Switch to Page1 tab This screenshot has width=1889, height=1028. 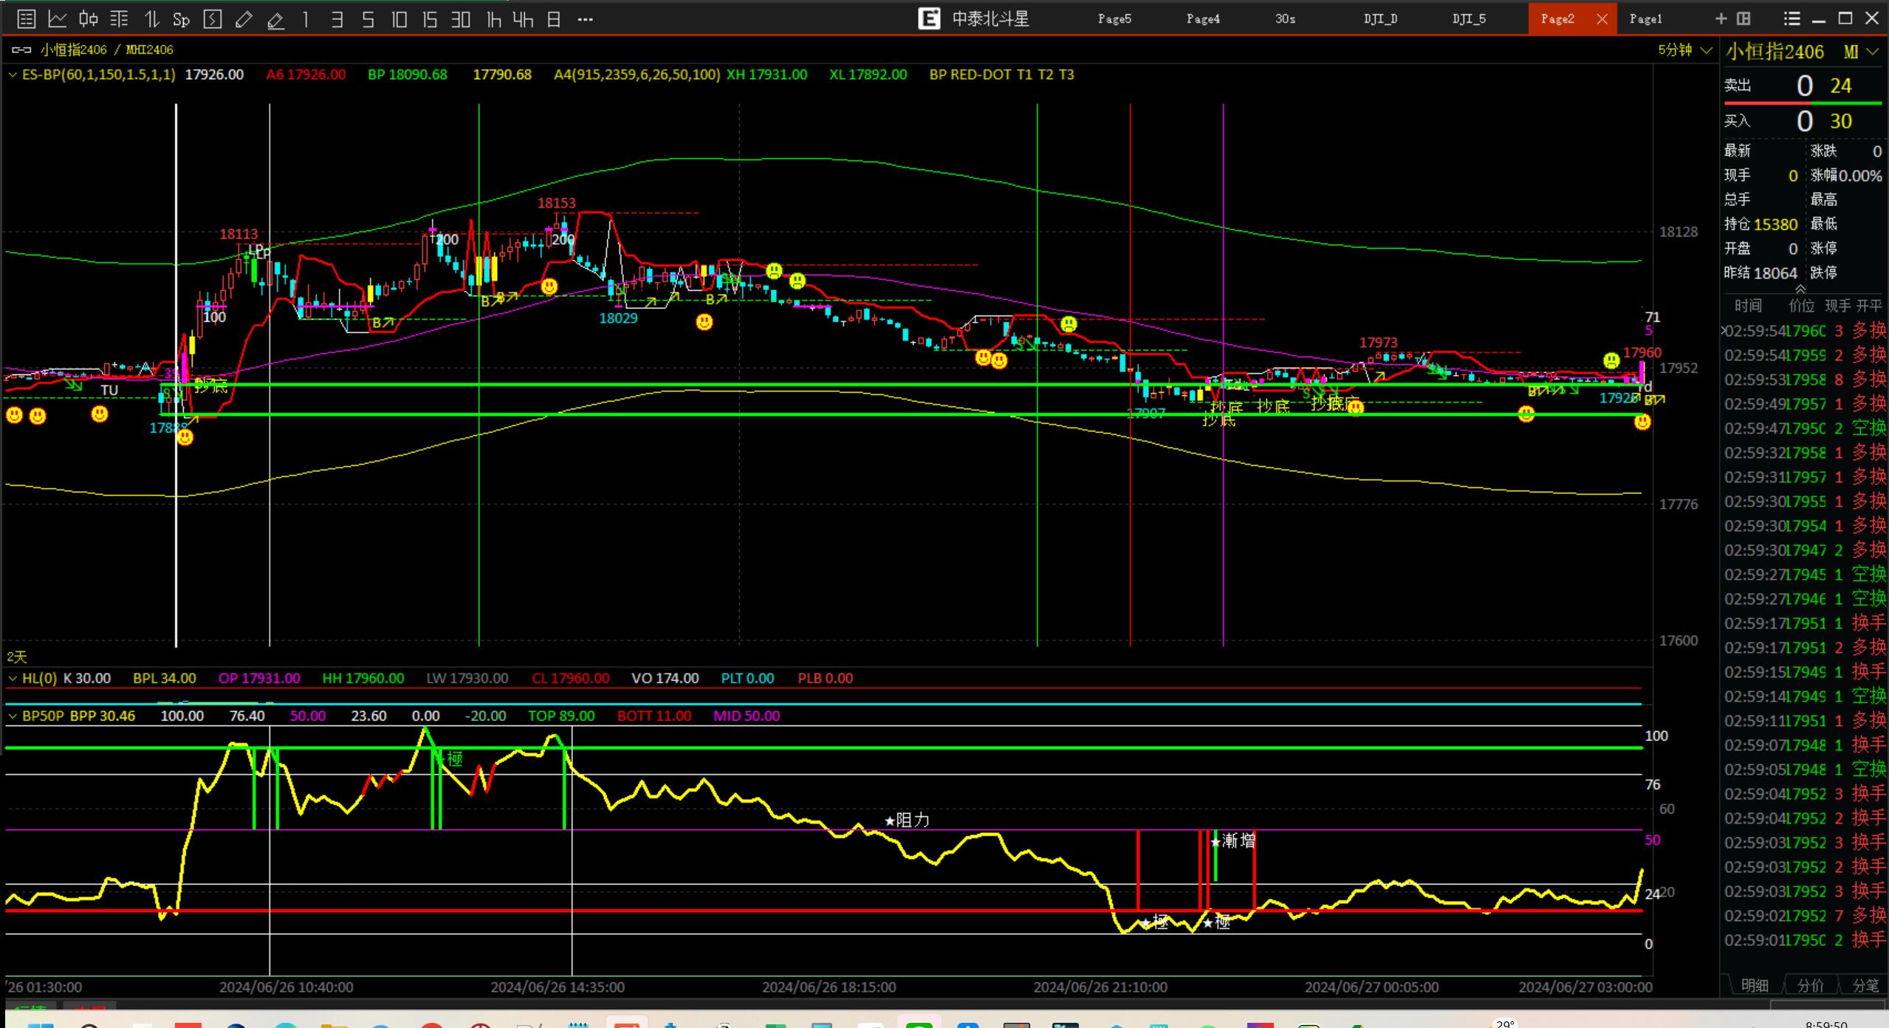pos(1646,19)
